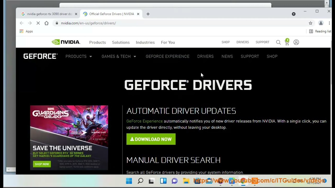View site security lock info
Image resolution: width=335 pixels, height=188 pixels.
coord(57,23)
